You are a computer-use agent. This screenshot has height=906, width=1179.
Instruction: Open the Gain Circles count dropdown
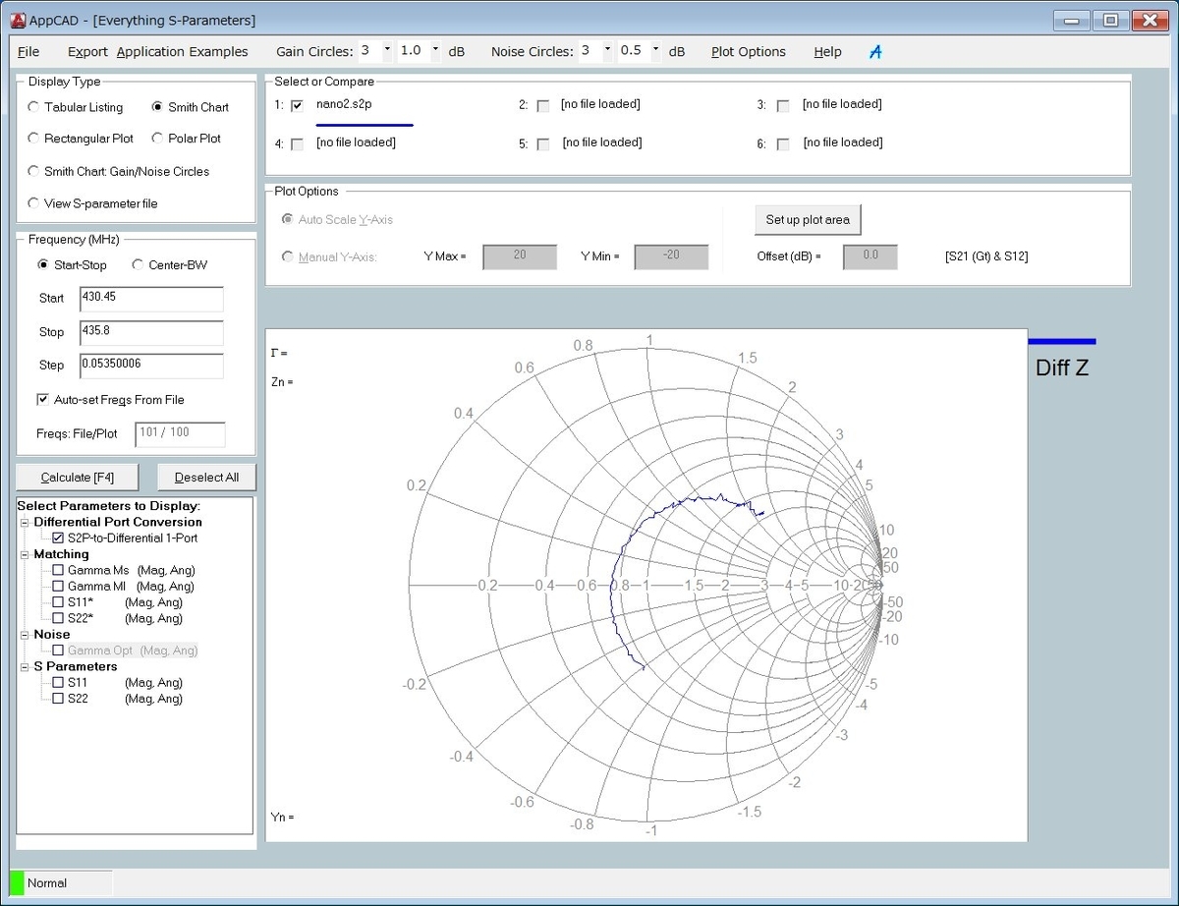pos(387,48)
